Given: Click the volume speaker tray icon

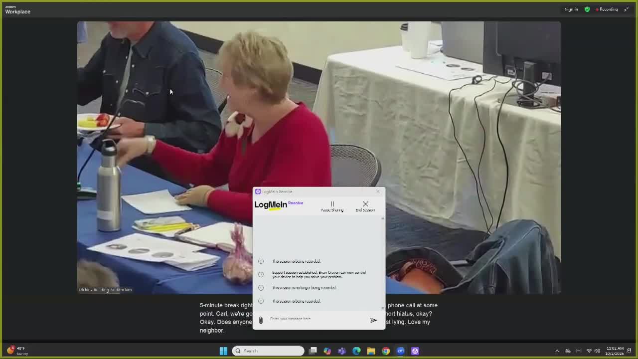Looking at the screenshot, I should tap(597, 351).
